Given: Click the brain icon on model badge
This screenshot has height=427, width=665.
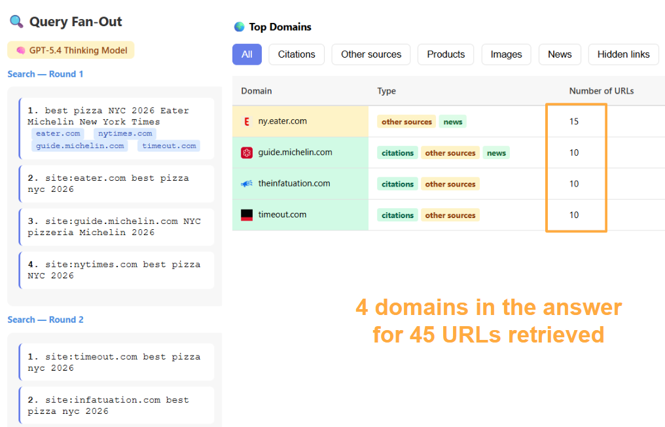Looking at the screenshot, I should [20, 50].
